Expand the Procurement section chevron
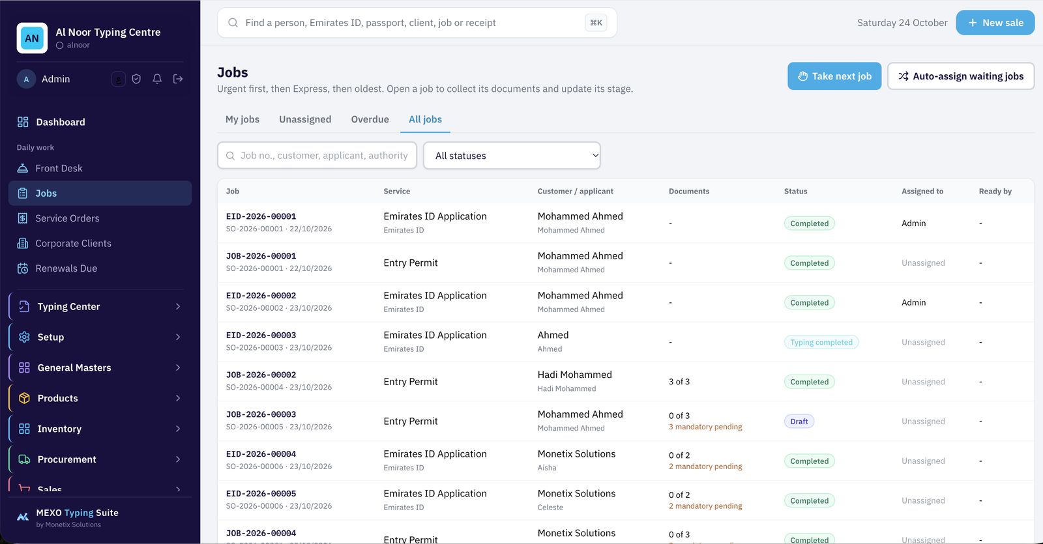The image size is (1043, 544). click(x=178, y=459)
